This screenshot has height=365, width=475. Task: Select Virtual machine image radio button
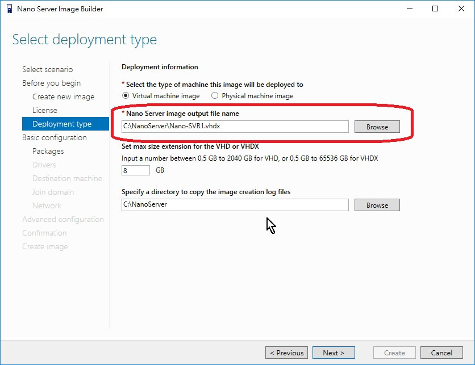point(126,95)
